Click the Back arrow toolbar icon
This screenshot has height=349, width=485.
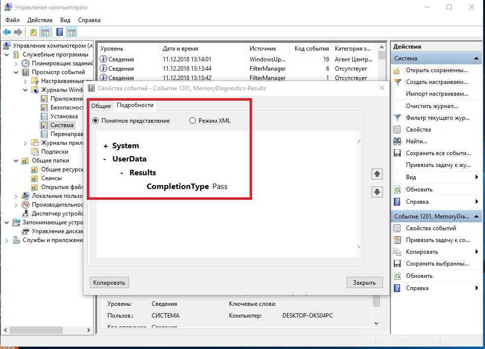tap(7, 32)
